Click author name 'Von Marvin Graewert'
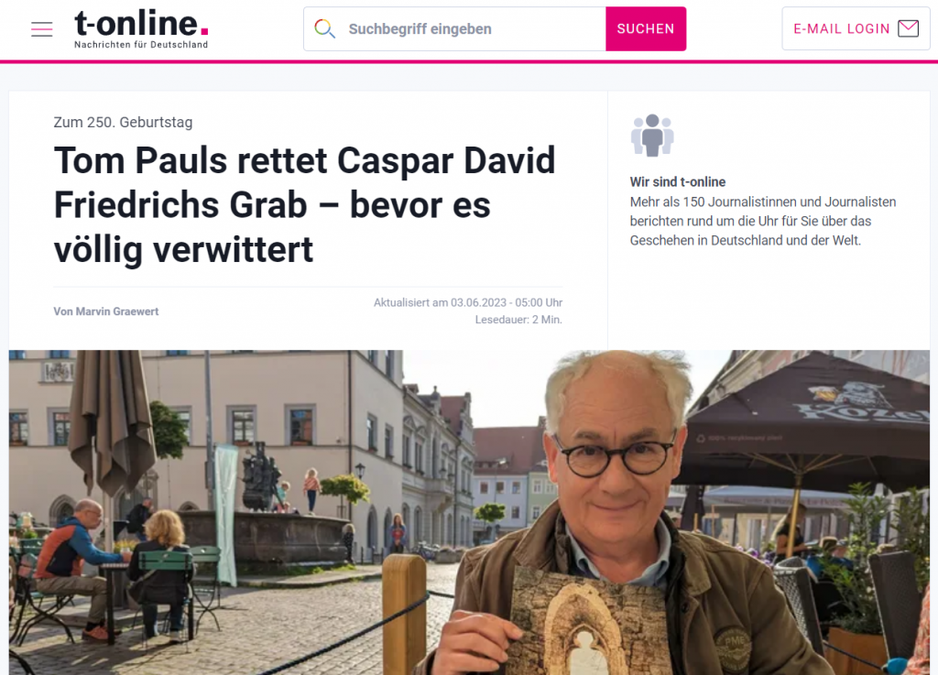 [106, 311]
